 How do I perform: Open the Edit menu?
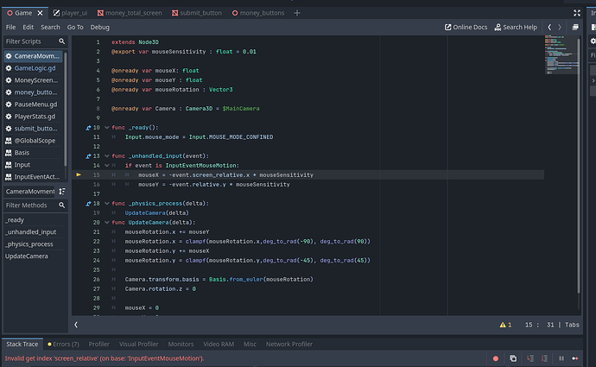tap(29, 27)
